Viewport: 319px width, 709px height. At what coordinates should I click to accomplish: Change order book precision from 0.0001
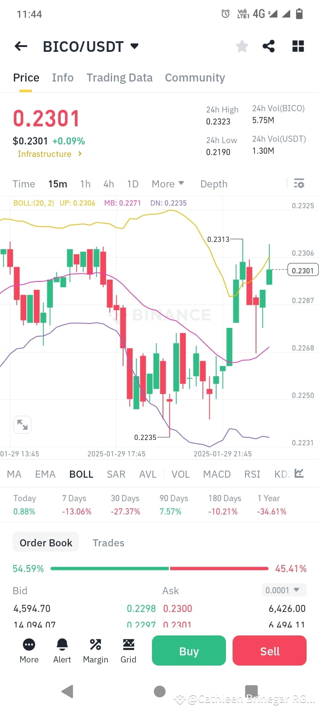pos(284,590)
